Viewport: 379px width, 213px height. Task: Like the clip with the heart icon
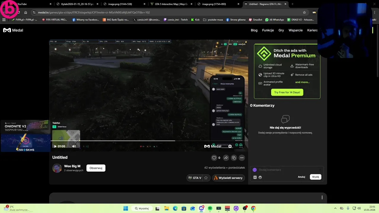[214, 158]
